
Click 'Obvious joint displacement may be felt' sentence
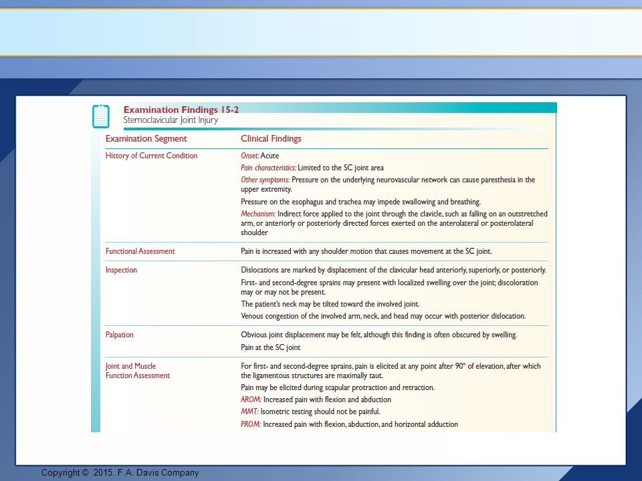pyautogui.click(x=379, y=335)
